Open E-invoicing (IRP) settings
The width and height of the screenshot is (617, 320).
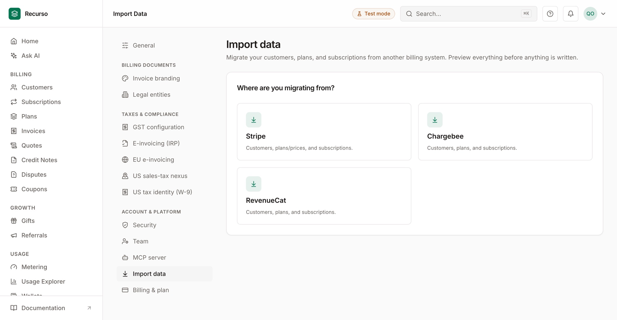click(164, 143)
